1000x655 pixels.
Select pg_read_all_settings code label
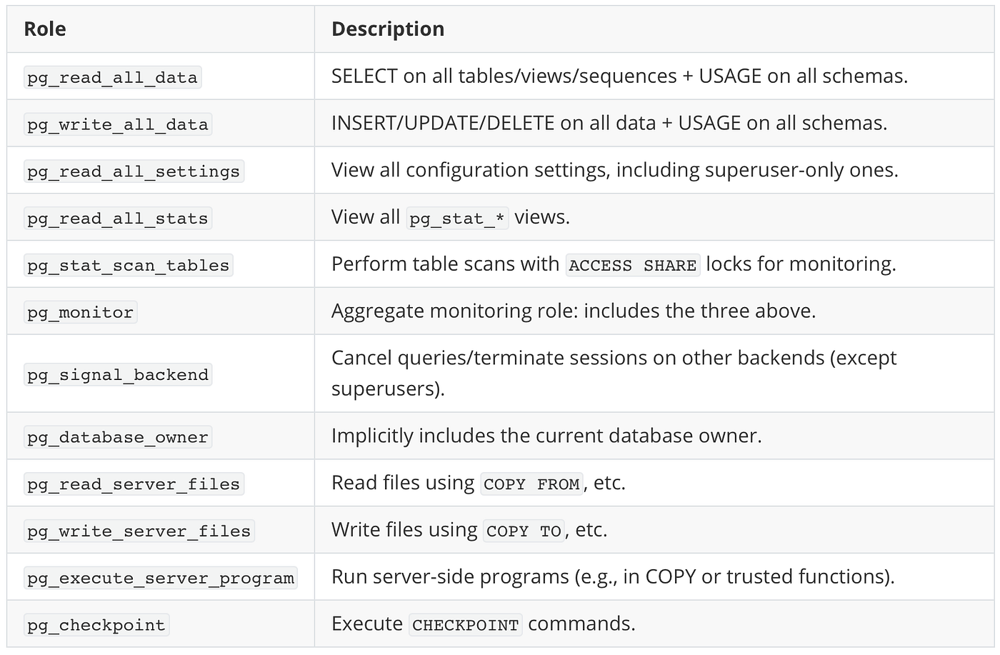134,171
